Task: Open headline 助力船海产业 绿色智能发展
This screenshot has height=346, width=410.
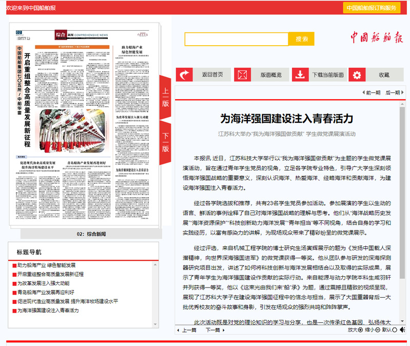Action: (x=46, y=265)
